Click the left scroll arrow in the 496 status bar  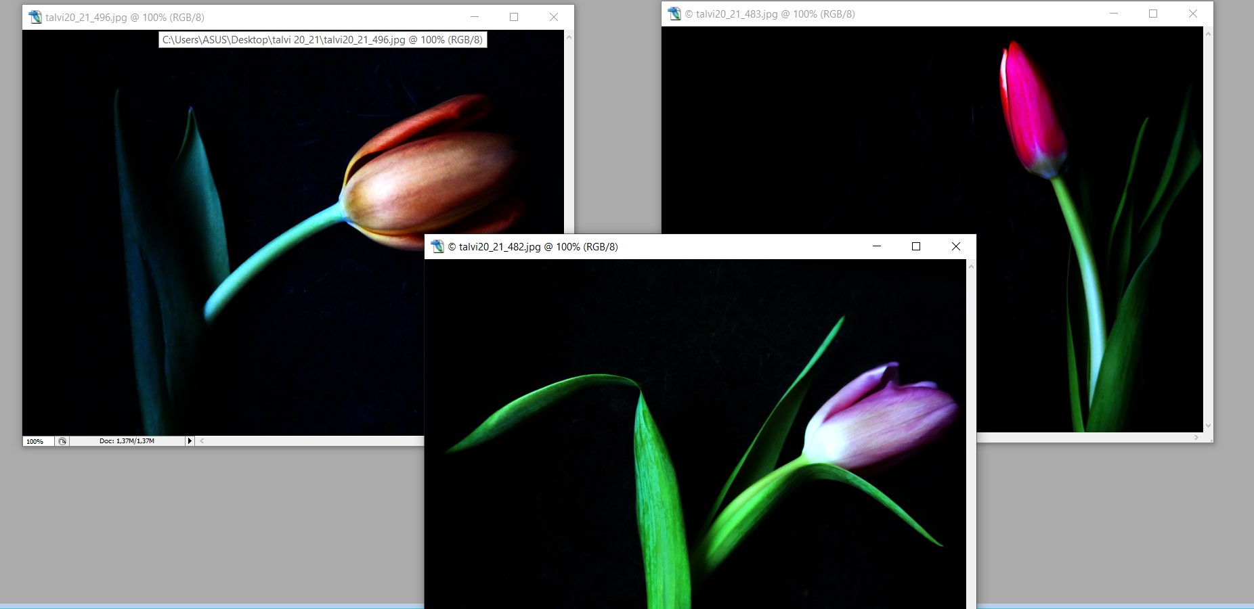(200, 441)
